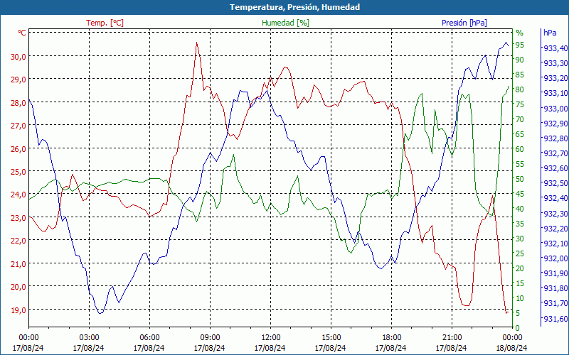
Task: Click the 931,70 pressure tick label
Action: [x=555, y=303]
